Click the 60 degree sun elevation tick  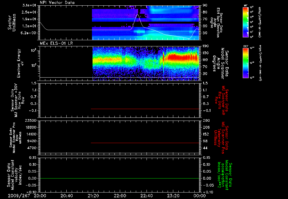click(x=205, y=26)
